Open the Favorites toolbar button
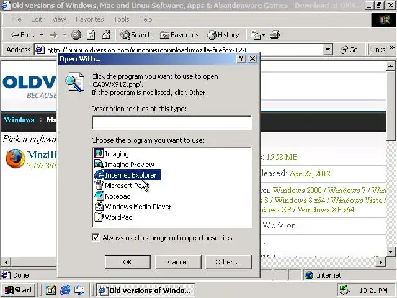The height and width of the screenshot is (298, 397). [x=179, y=35]
